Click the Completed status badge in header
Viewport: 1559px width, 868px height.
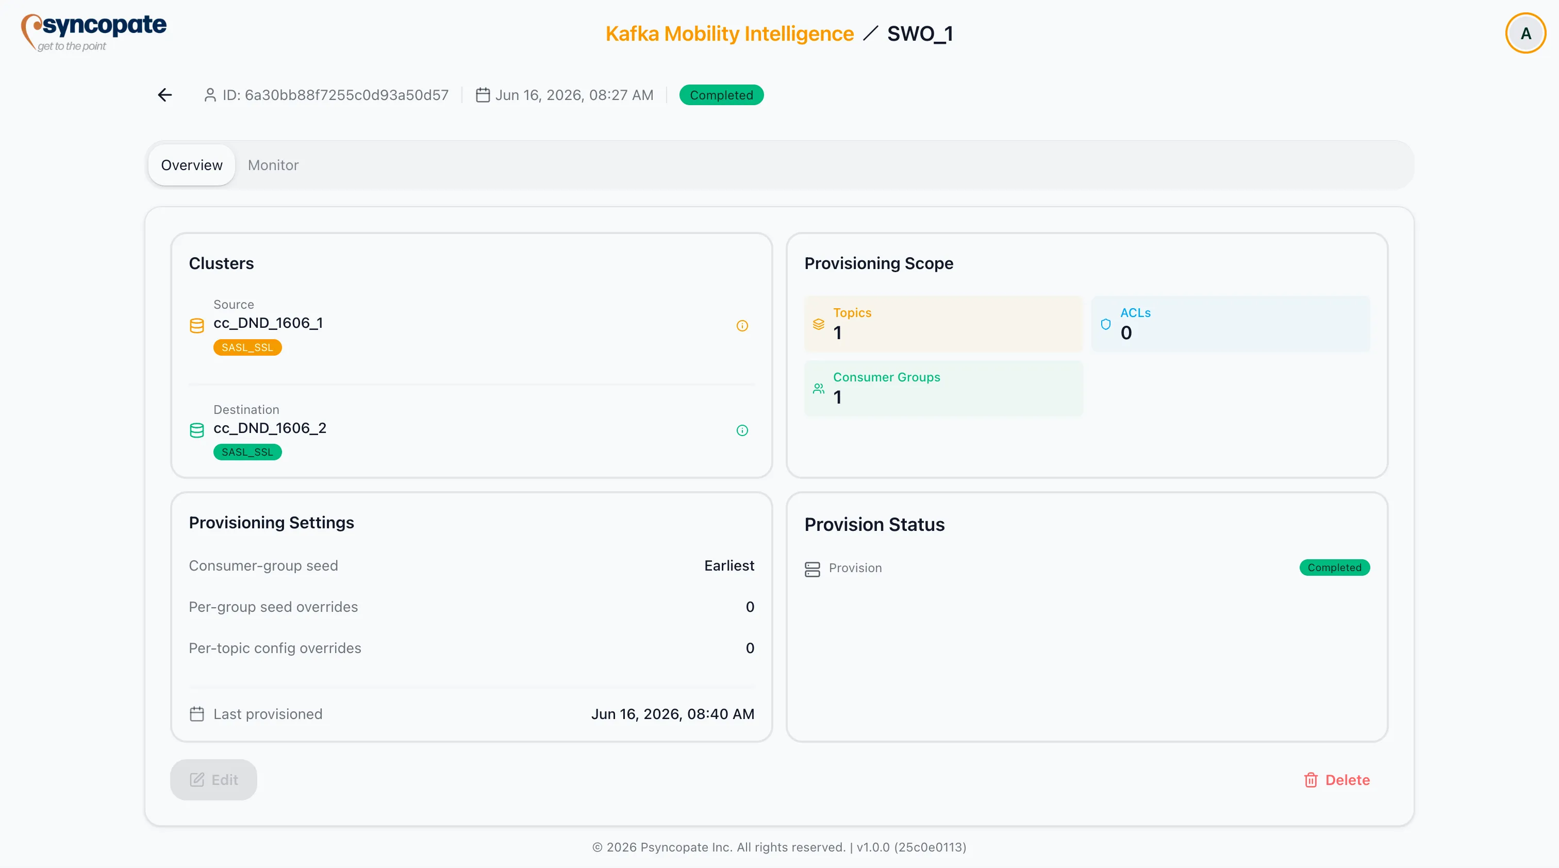(x=721, y=95)
